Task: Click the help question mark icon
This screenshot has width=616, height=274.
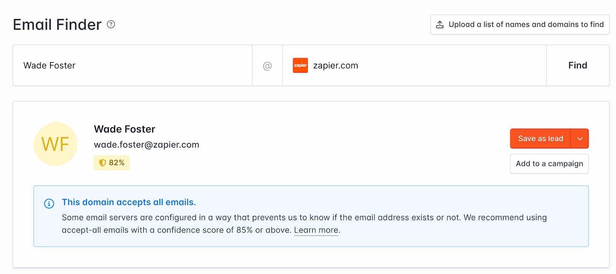Action: (111, 24)
